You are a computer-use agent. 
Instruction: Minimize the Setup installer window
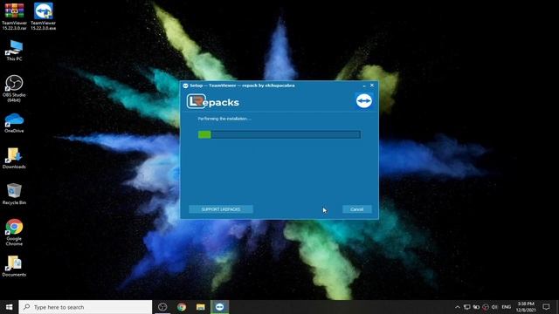tap(364, 85)
